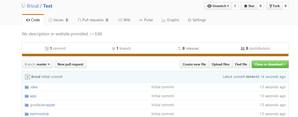View the 0 releases link

pyautogui.click(x=188, y=49)
